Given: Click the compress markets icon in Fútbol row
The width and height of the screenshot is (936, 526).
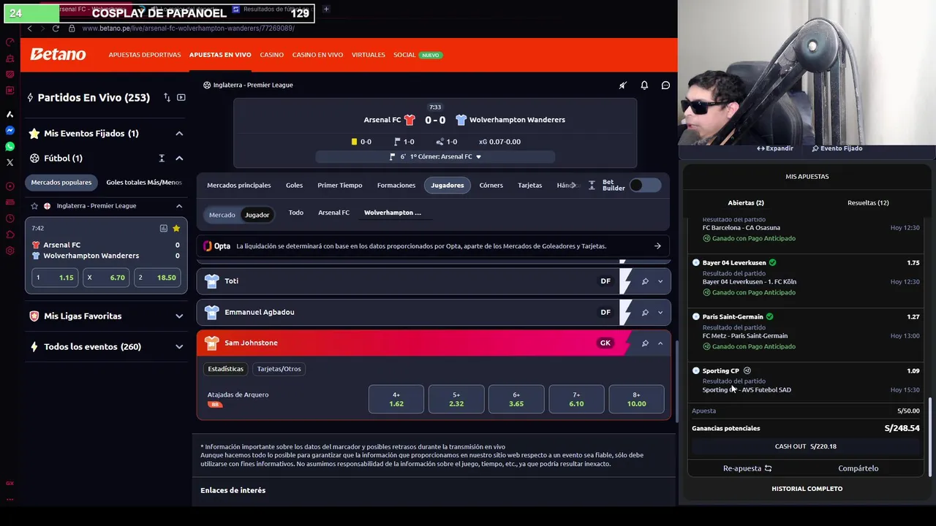Looking at the screenshot, I should pyautogui.click(x=162, y=158).
